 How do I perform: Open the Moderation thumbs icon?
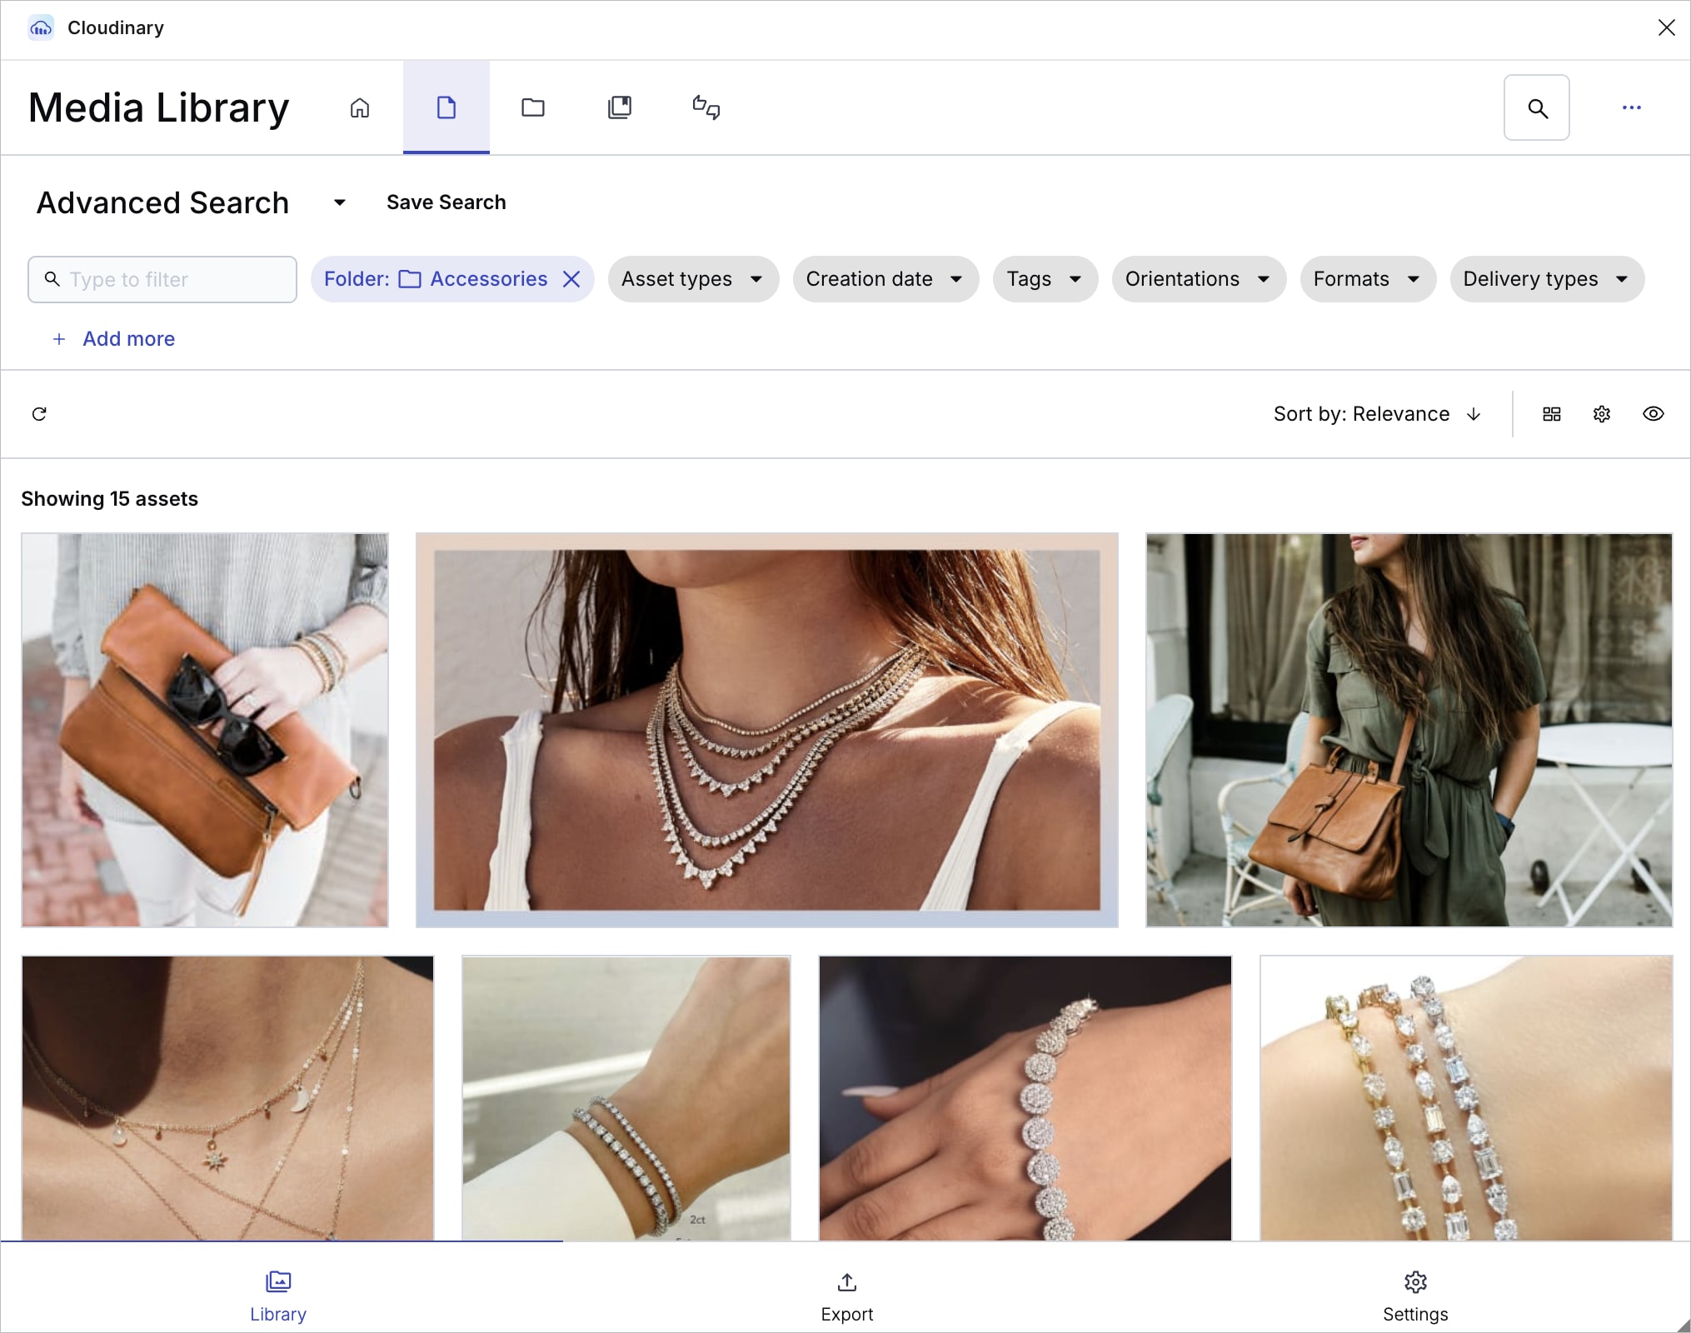(x=706, y=107)
